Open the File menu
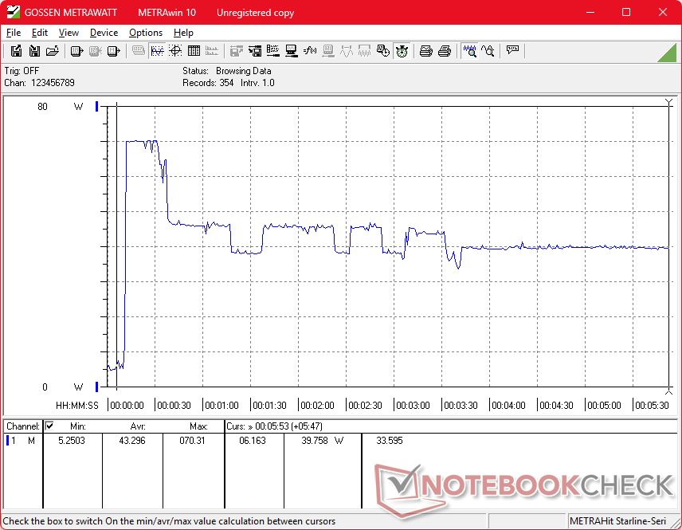The image size is (682, 530). pyautogui.click(x=14, y=33)
